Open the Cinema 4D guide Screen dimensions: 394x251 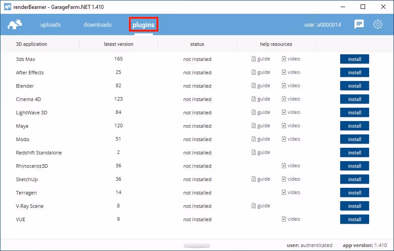pyautogui.click(x=261, y=99)
